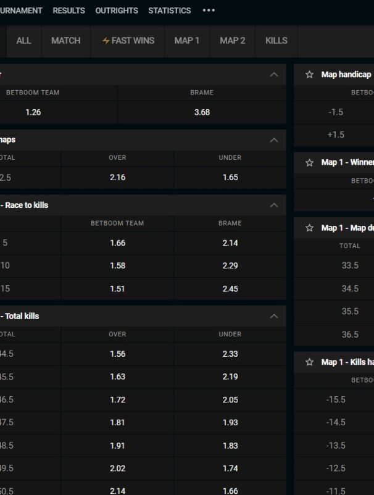Open the three-dots more menu
The image size is (374, 495).
pyautogui.click(x=209, y=10)
